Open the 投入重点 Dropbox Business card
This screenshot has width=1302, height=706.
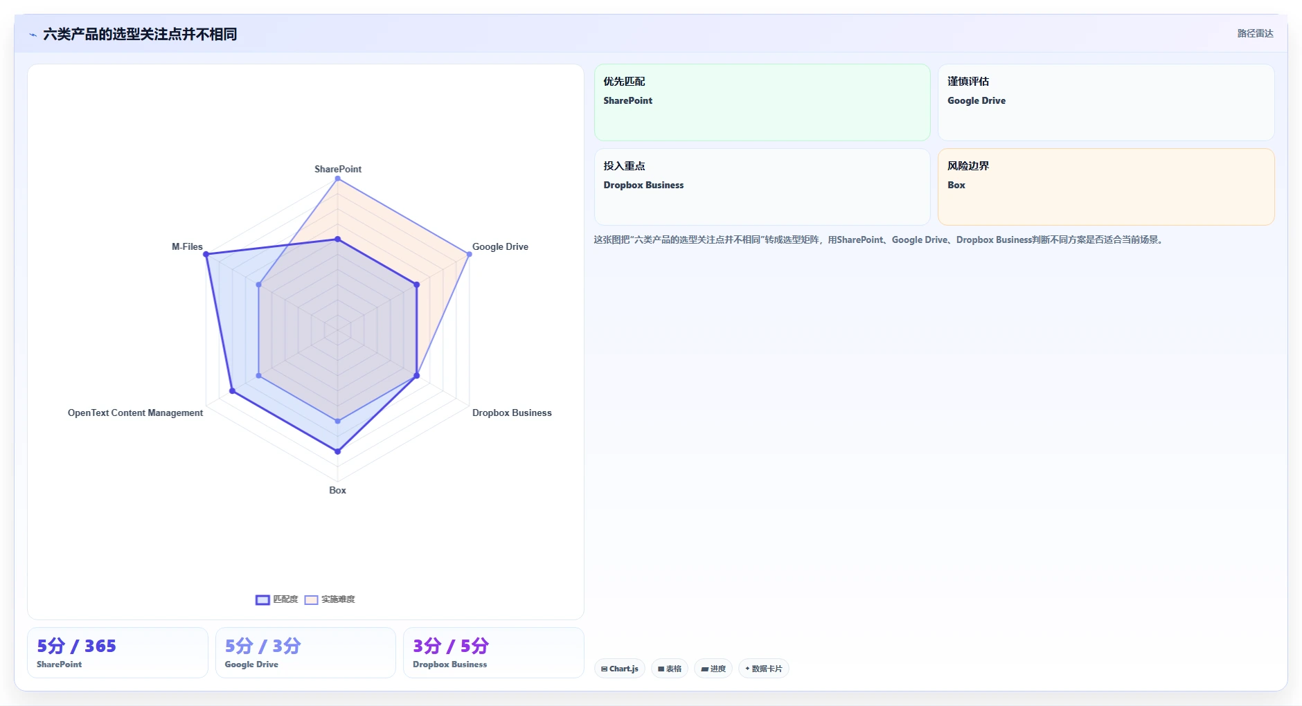click(762, 187)
